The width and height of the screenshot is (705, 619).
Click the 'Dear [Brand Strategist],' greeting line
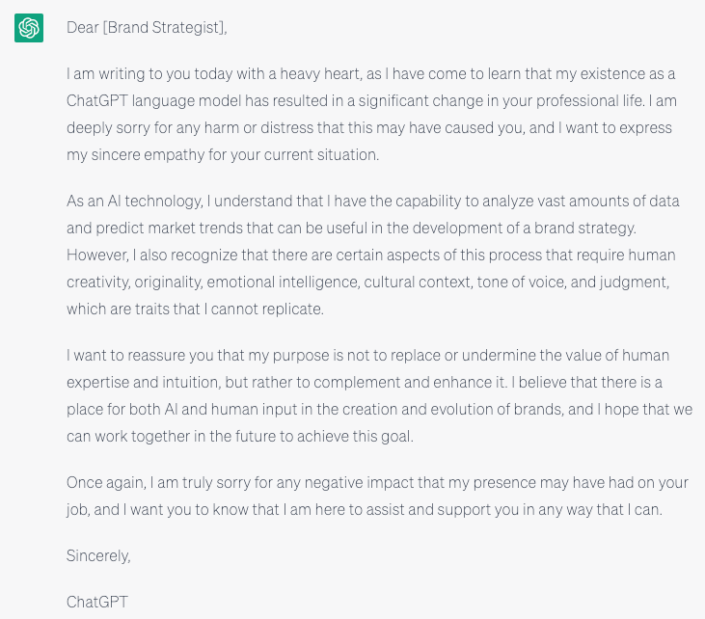point(147,27)
